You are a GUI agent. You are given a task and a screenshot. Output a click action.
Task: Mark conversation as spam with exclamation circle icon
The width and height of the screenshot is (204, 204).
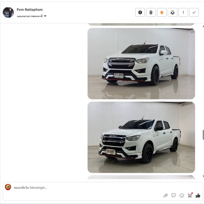coord(140,13)
